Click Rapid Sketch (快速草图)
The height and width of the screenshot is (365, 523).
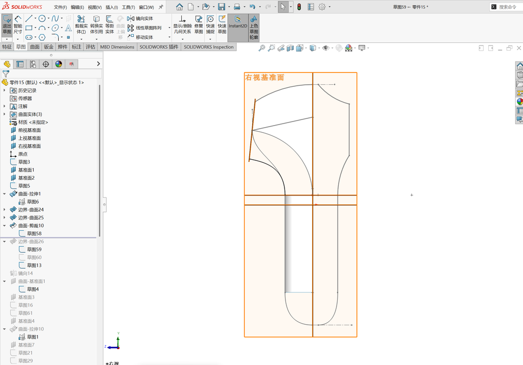click(222, 25)
